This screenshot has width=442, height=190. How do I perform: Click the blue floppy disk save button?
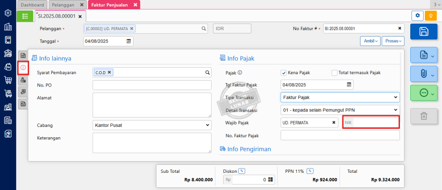pos(424,31)
